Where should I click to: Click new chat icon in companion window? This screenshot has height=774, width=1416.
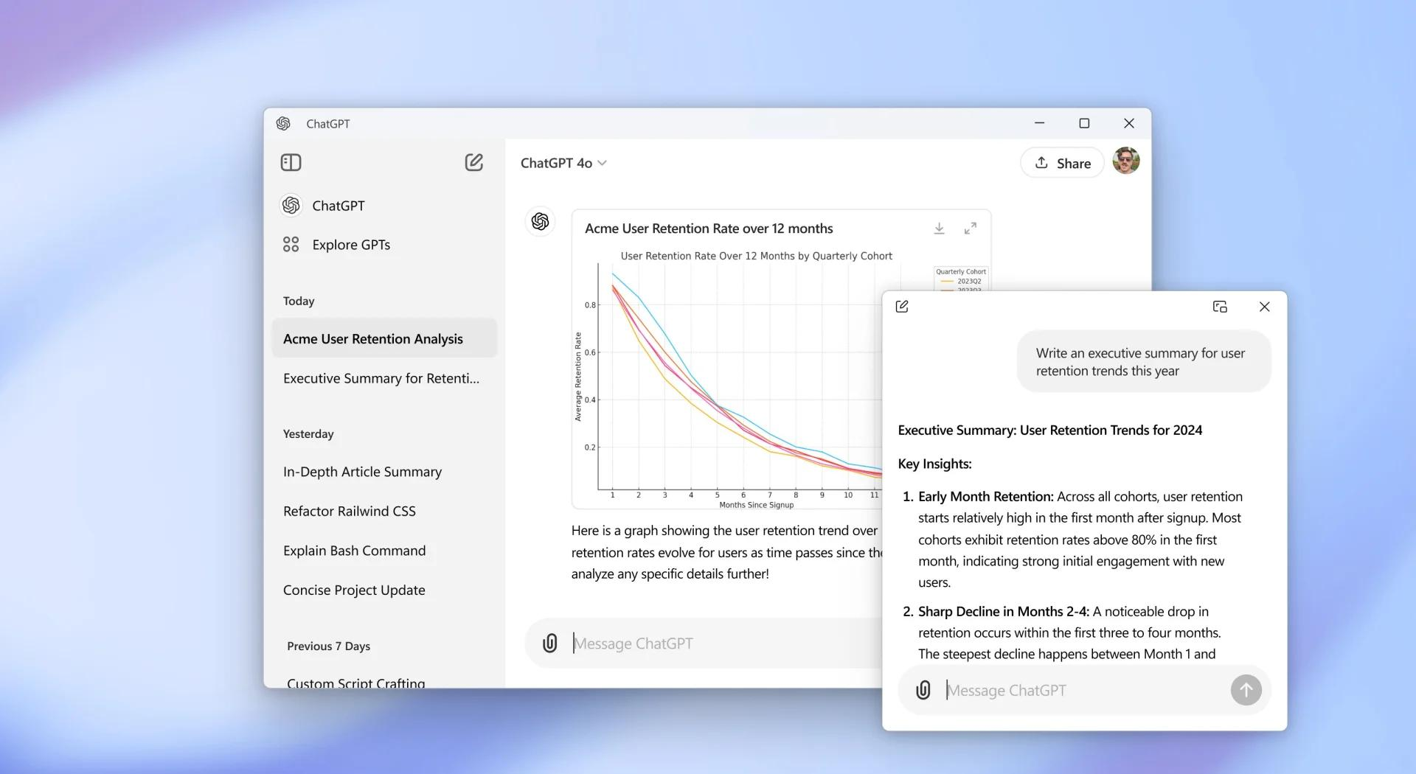[x=902, y=307]
